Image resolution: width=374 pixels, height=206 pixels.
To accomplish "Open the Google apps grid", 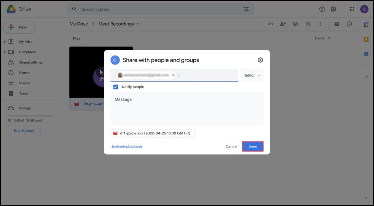I will point(352,9).
